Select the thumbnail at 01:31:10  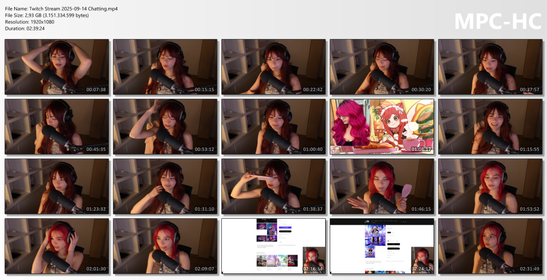165,186
